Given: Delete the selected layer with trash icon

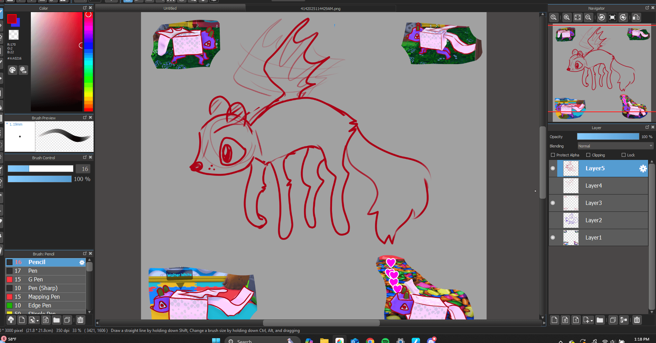Looking at the screenshot, I should [637, 320].
